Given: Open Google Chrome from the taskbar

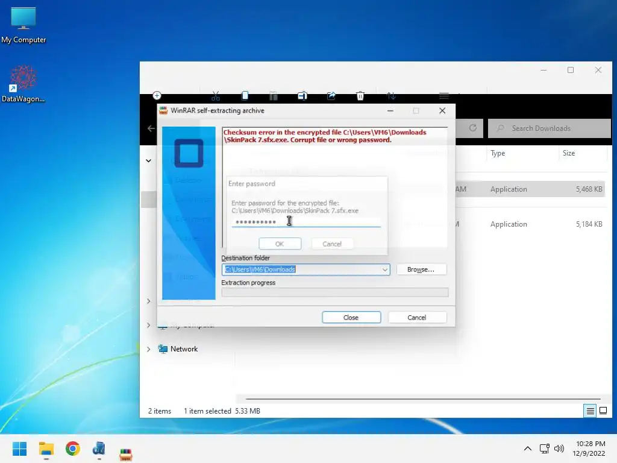Looking at the screenshot, I should tap(73, 449).
